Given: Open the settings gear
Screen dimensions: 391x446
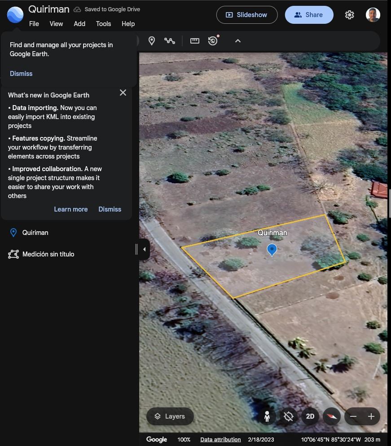Looking at the screenshot, I should 350,15.
